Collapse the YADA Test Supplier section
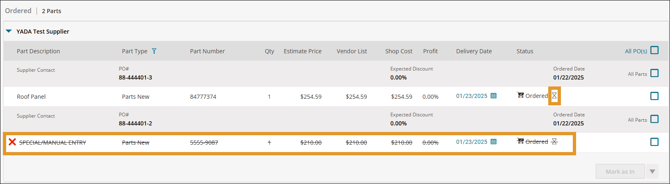This screenshot has width=670, height=184. tap(9, 32)
